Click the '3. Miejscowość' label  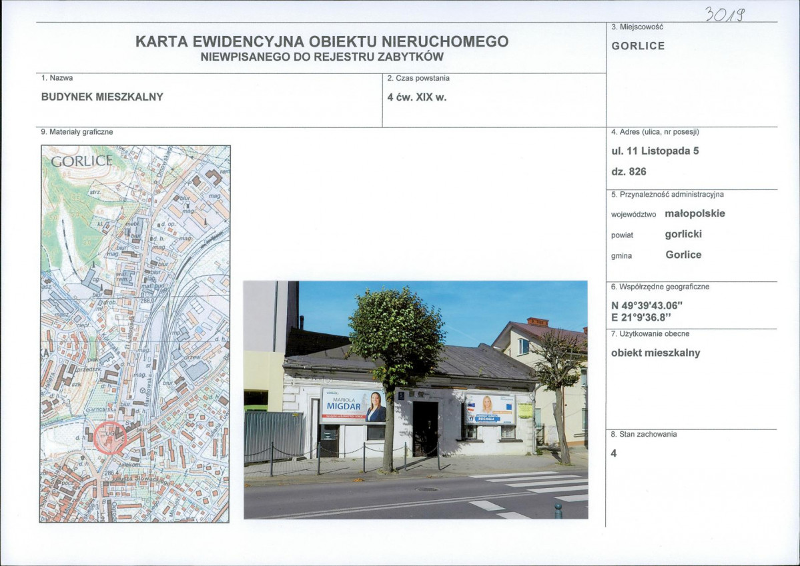(637, 27)
